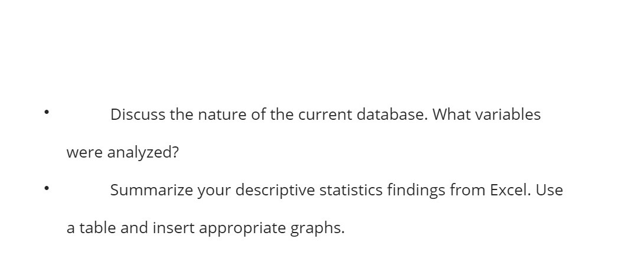Screen dimensions: 644x265
Task: Click the word "findings"
Action: pyautogui.click(x=416, y=191)
